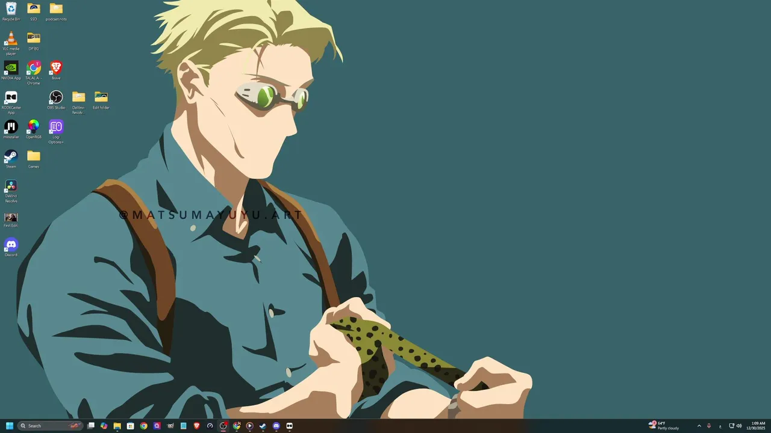Open RODECaster app from the taskbar

point(289,426)
